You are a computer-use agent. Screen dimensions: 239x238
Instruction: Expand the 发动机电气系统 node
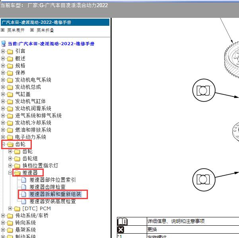3,80
